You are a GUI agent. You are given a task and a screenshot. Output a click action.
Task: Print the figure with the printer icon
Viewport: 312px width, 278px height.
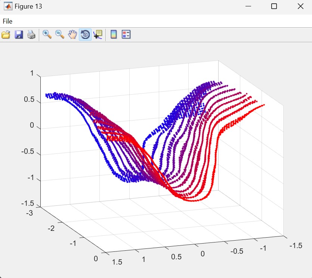pos(31,35)
